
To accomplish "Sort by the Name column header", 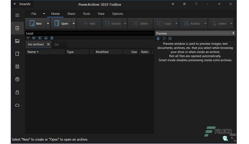I will click(46, 52).
